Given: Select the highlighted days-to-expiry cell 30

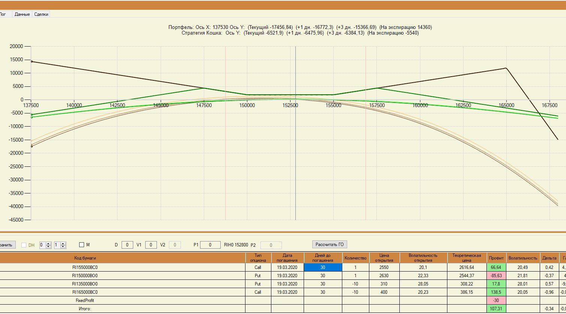Looking at the screenshot, I should 323,267.
